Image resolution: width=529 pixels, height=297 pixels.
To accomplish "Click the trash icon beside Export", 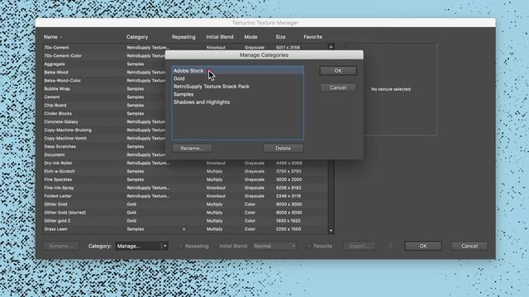I will 390,246.
